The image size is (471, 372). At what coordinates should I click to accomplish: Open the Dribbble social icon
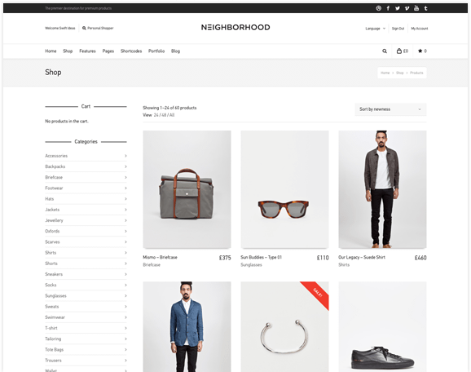[378, 8]
